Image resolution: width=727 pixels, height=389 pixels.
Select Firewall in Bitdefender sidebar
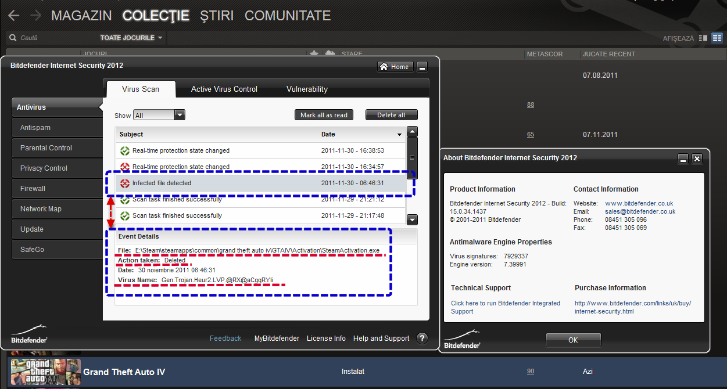tap(57, 189)
